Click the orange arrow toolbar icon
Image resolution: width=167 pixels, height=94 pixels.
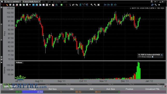(7, 5)
